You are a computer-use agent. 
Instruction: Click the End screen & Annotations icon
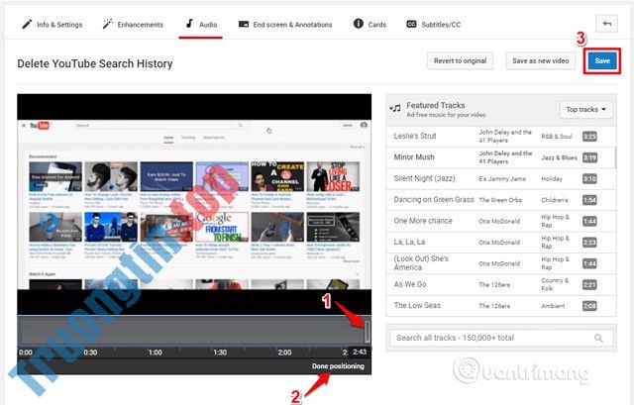(244, 24)
